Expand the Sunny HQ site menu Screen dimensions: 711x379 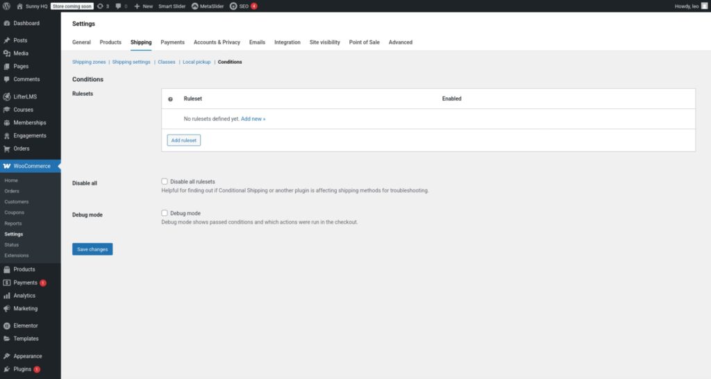pos(32,6)
